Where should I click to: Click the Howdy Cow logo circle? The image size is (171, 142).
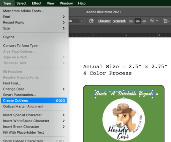pos(123,119)
